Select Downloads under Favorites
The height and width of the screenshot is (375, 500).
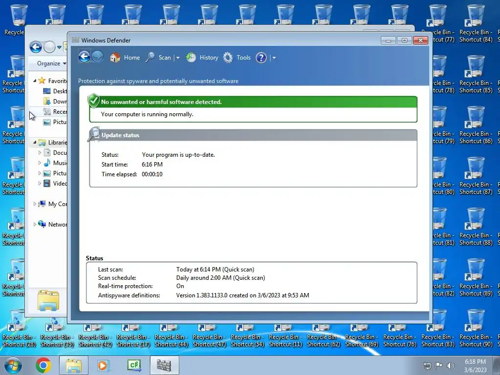[55, 102]
